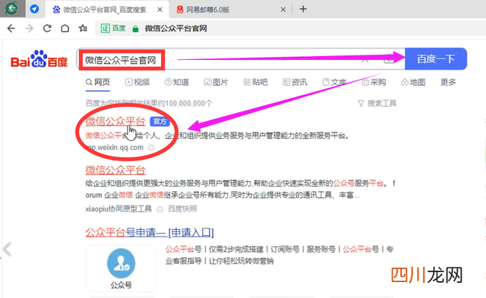The image size is (486, 298).
Task: Click xiaopiu协同原型工具 source link
Action: 118,209
